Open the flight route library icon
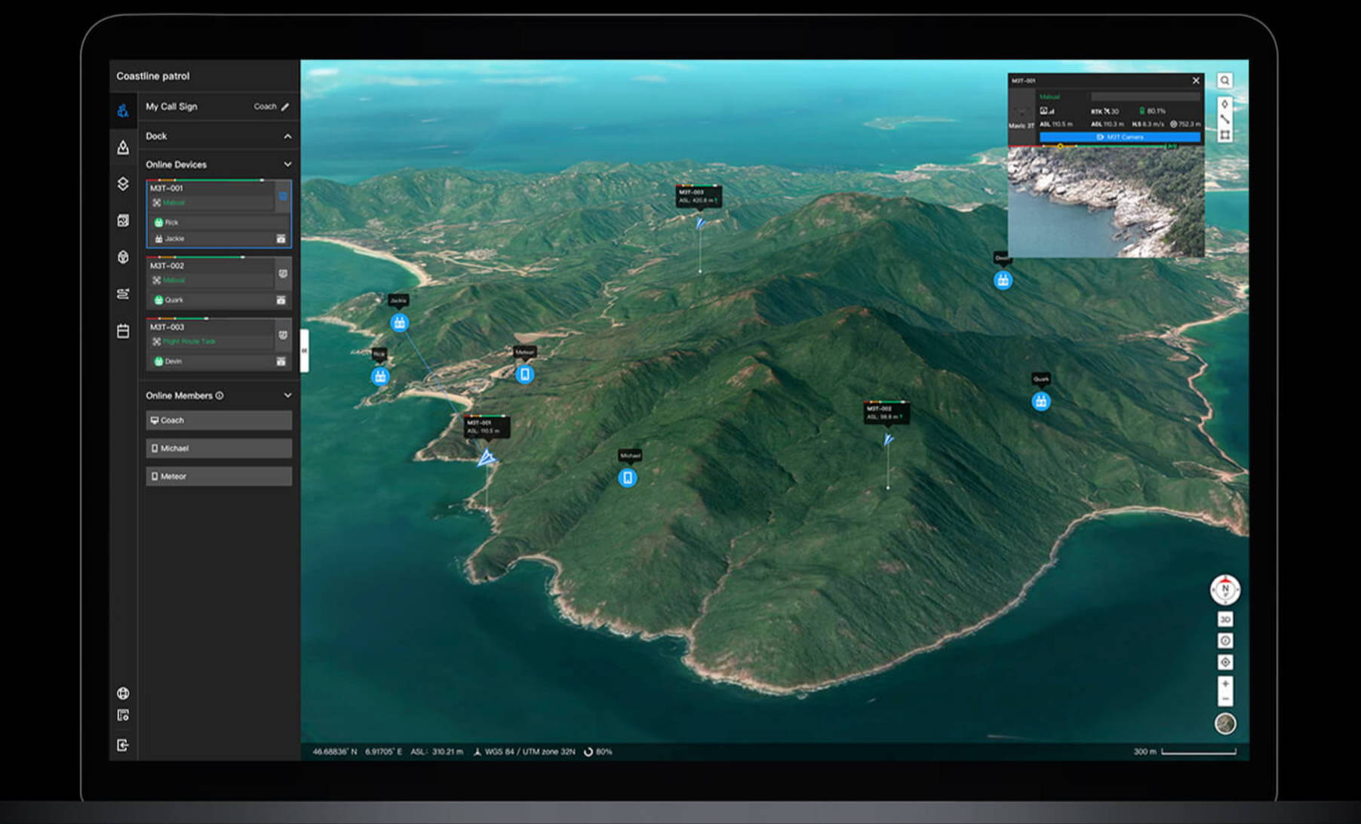 tap(123, 294)
